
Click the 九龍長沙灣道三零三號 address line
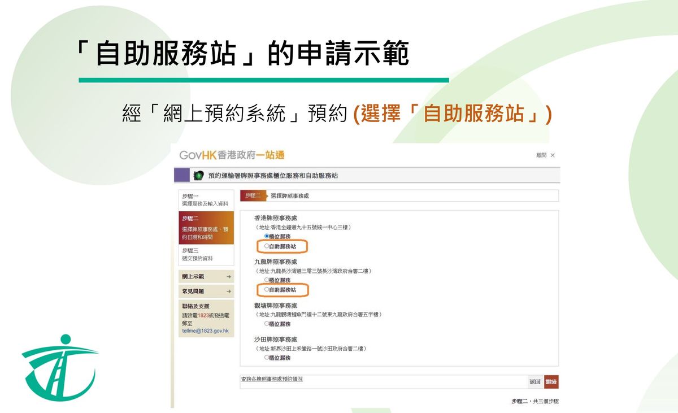coord(313,271)
